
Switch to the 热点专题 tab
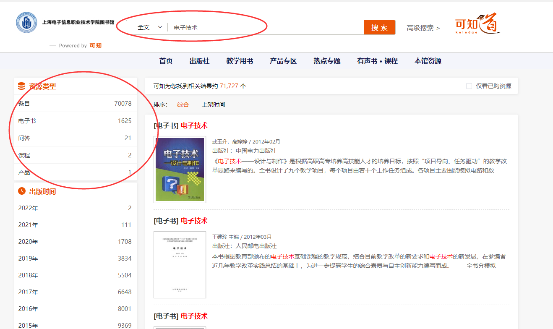coord(327,61)
